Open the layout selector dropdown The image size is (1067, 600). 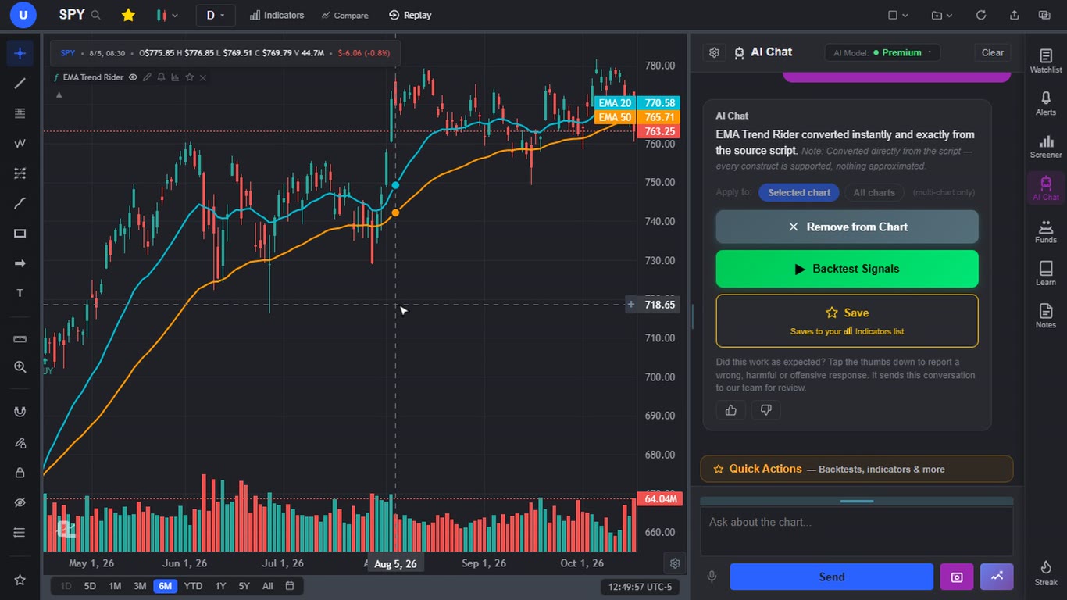point(898,15)
